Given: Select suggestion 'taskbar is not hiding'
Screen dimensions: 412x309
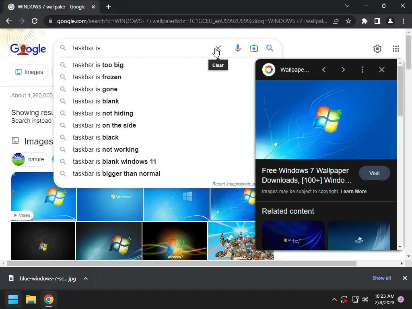Looking at the screenshot, I should point(154,113).
